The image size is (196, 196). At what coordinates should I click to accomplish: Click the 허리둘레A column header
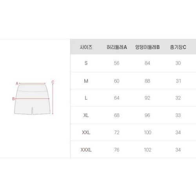point(117,47)
